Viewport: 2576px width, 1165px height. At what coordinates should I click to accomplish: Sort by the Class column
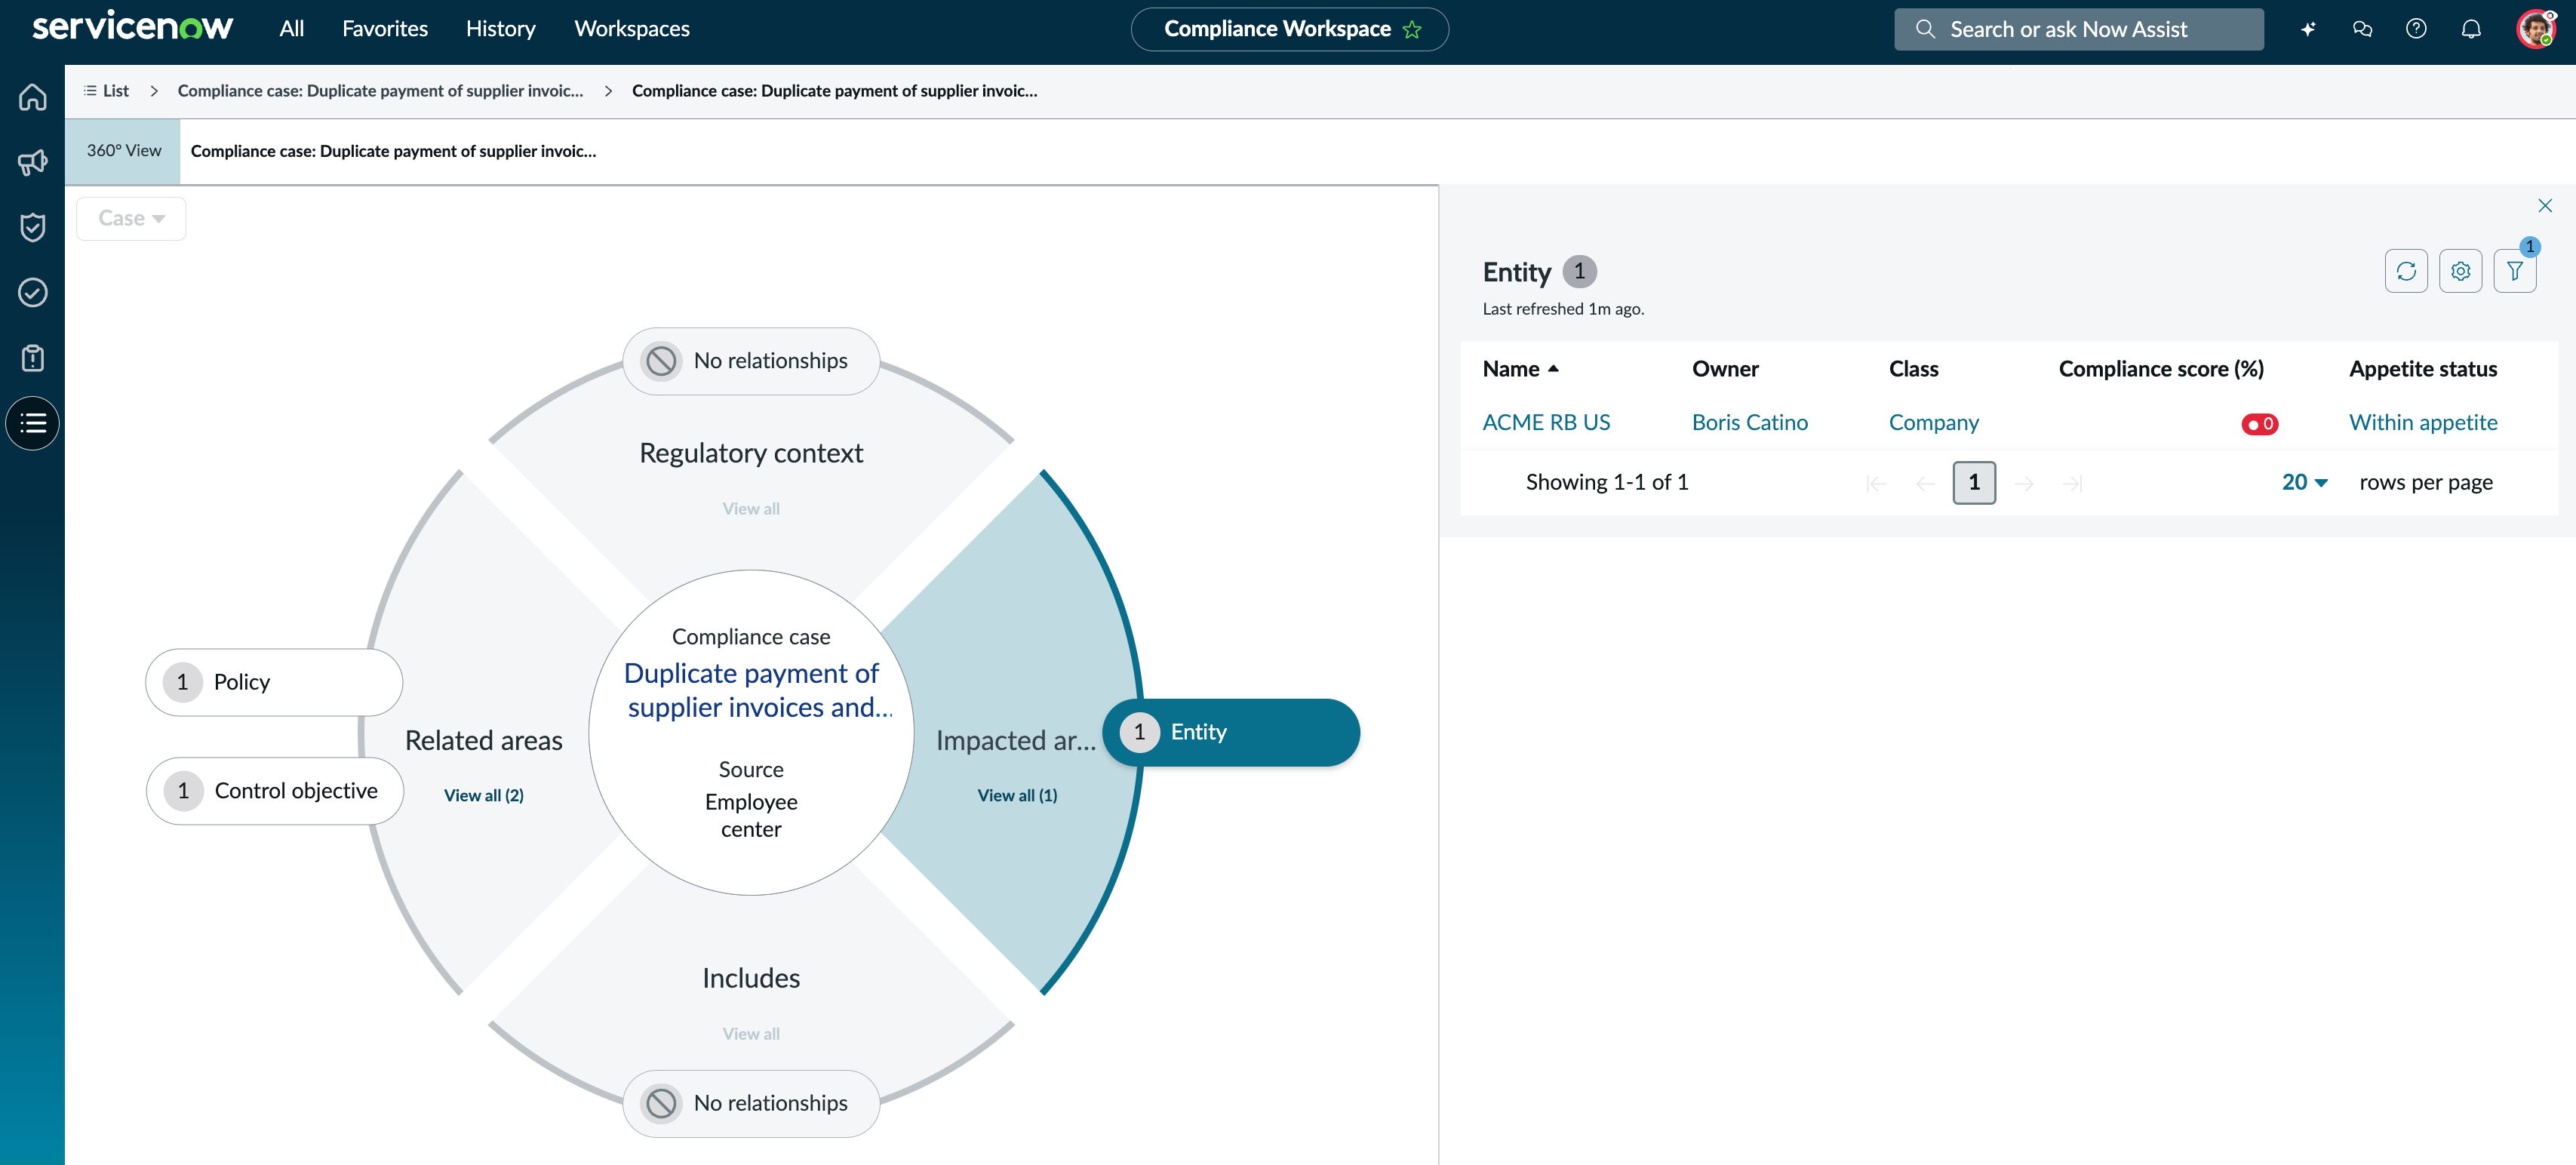[1913, 369]
